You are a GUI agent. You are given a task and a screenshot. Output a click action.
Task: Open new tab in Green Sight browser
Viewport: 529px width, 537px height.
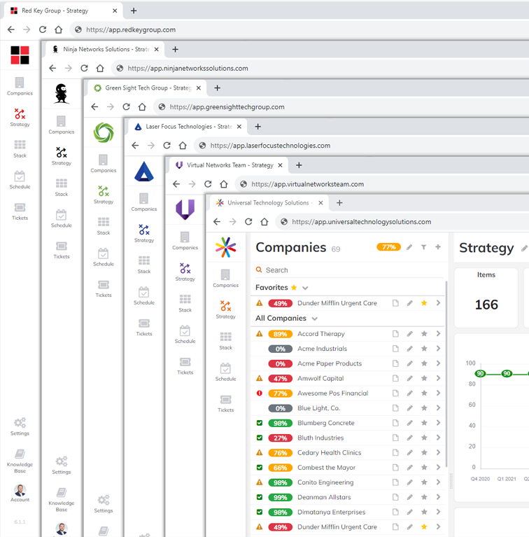(218, 88)
